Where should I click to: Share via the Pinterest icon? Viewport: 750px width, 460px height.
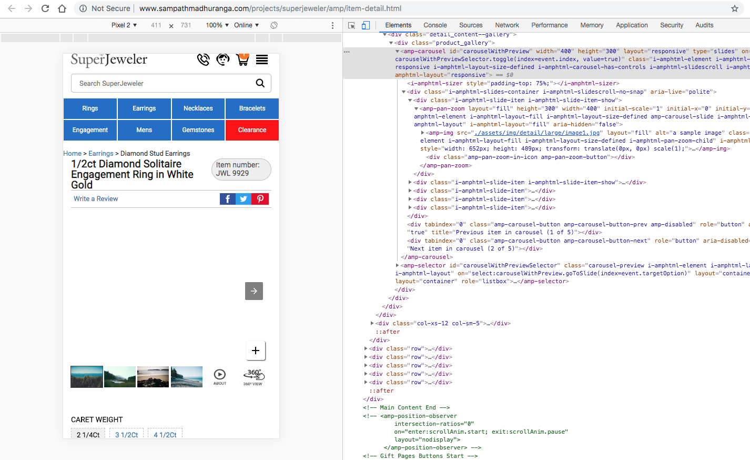point(260,199)
